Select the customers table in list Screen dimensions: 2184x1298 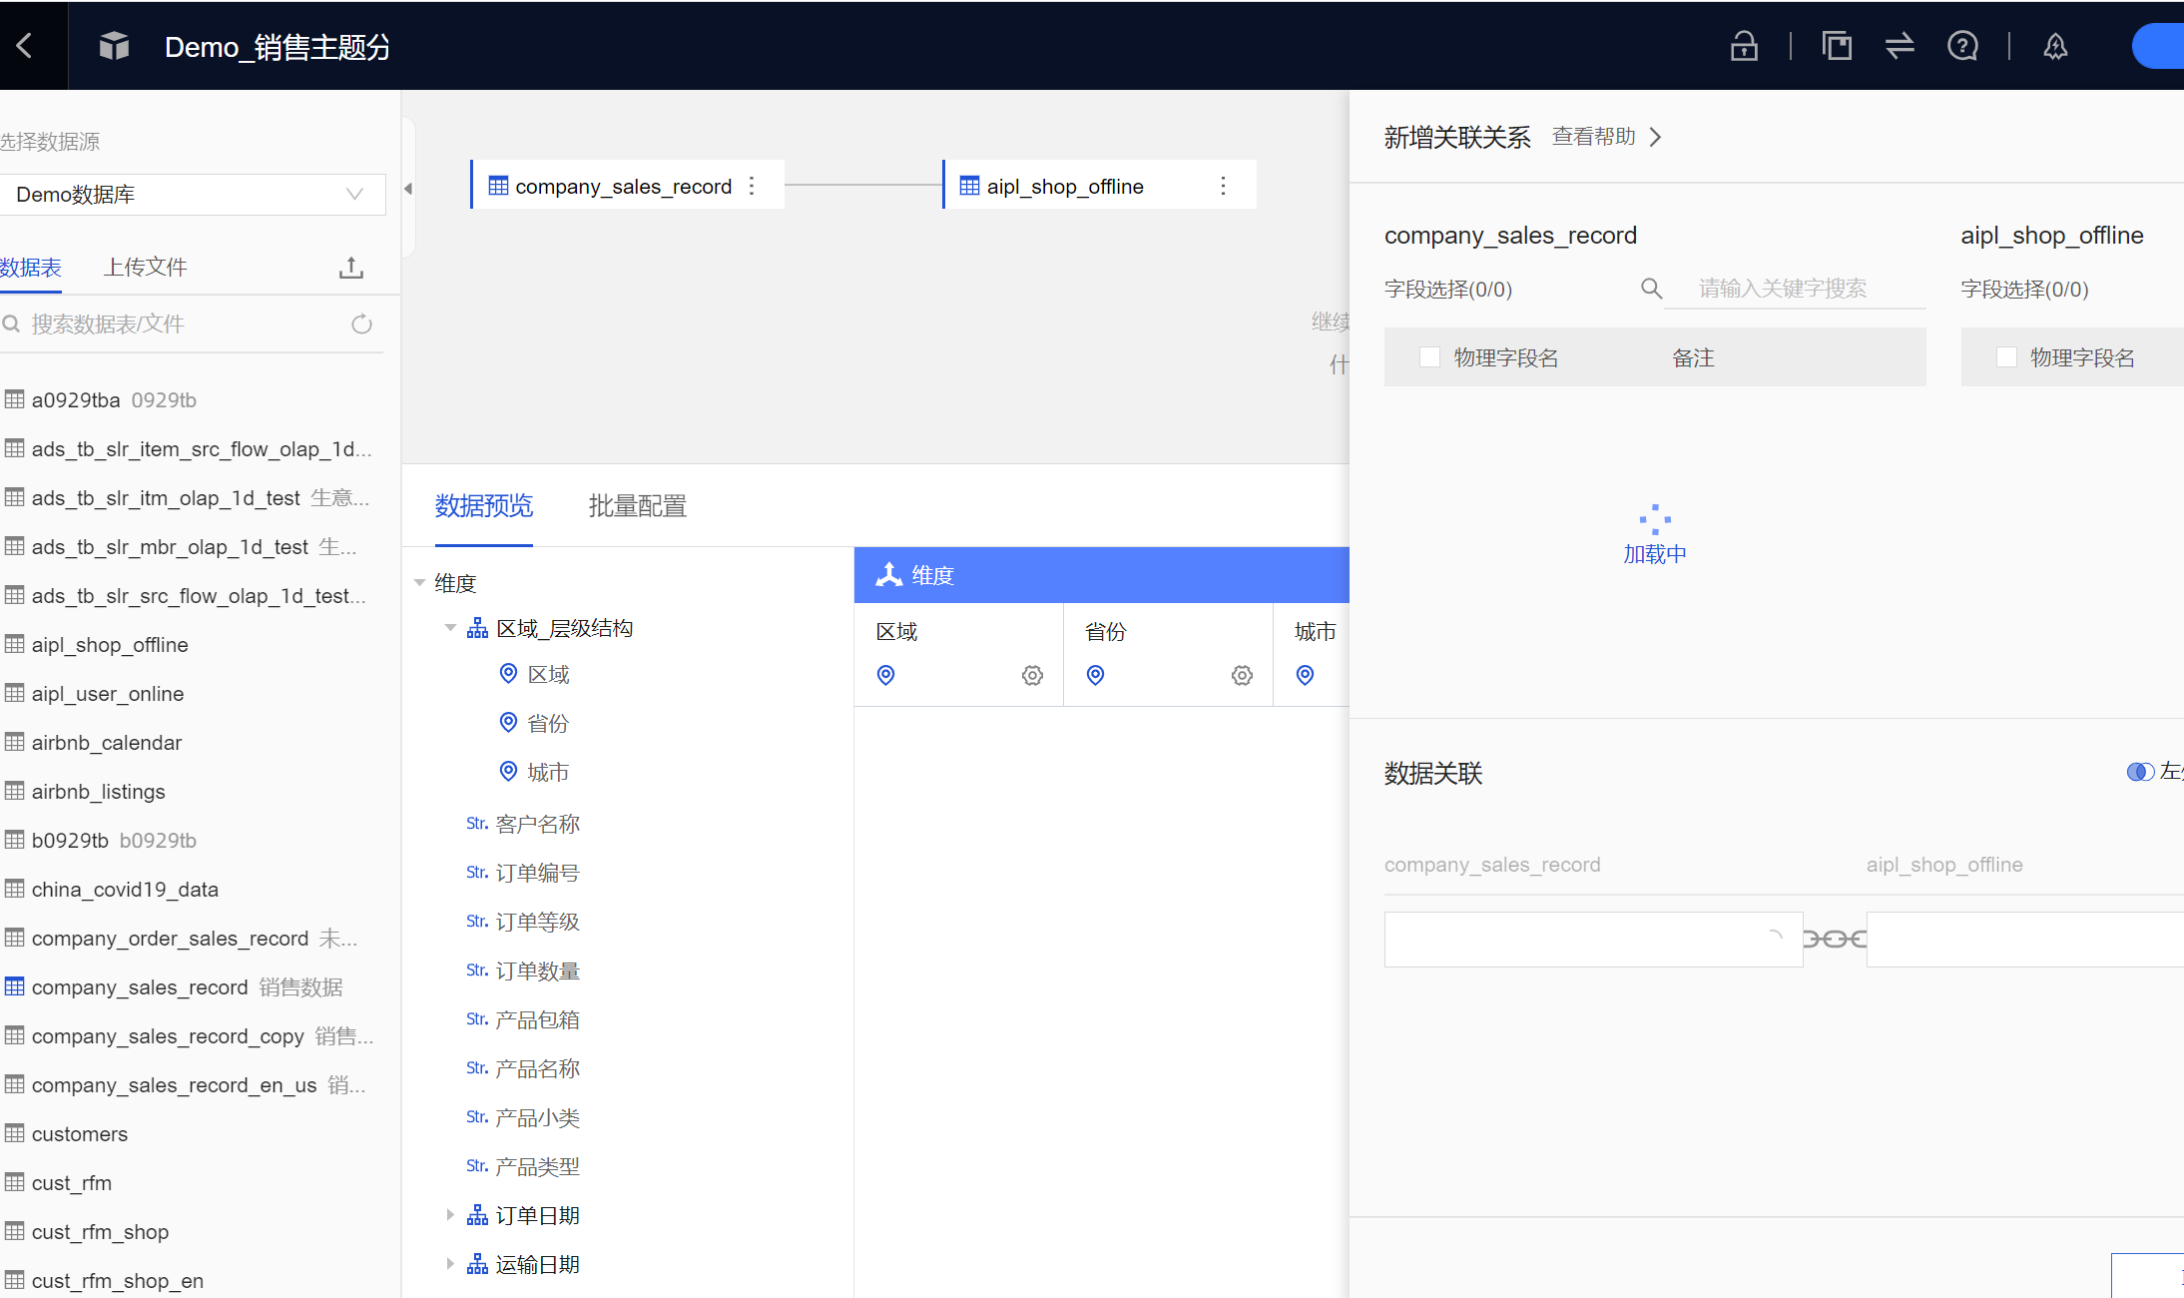pos(79,1134)
